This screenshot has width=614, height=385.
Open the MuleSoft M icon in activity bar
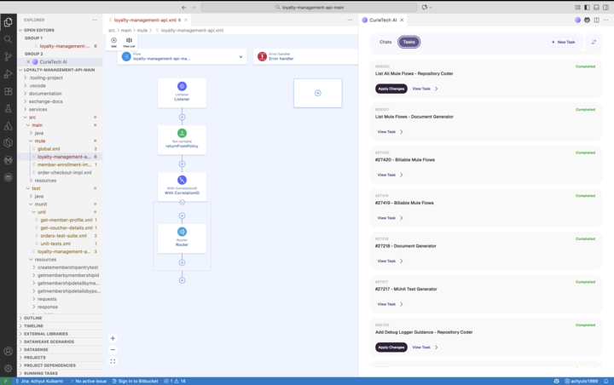9,160
